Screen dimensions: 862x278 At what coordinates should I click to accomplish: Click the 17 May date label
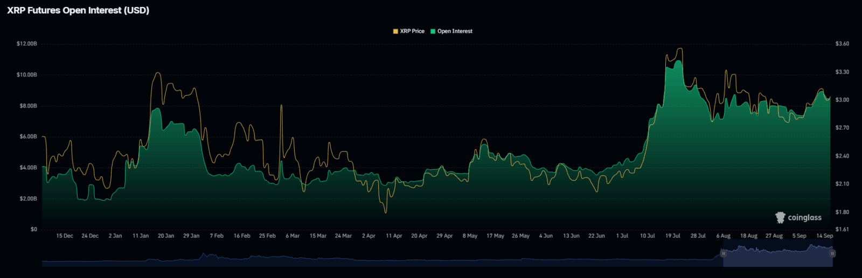pyautogui.click(x=495, y=236)
